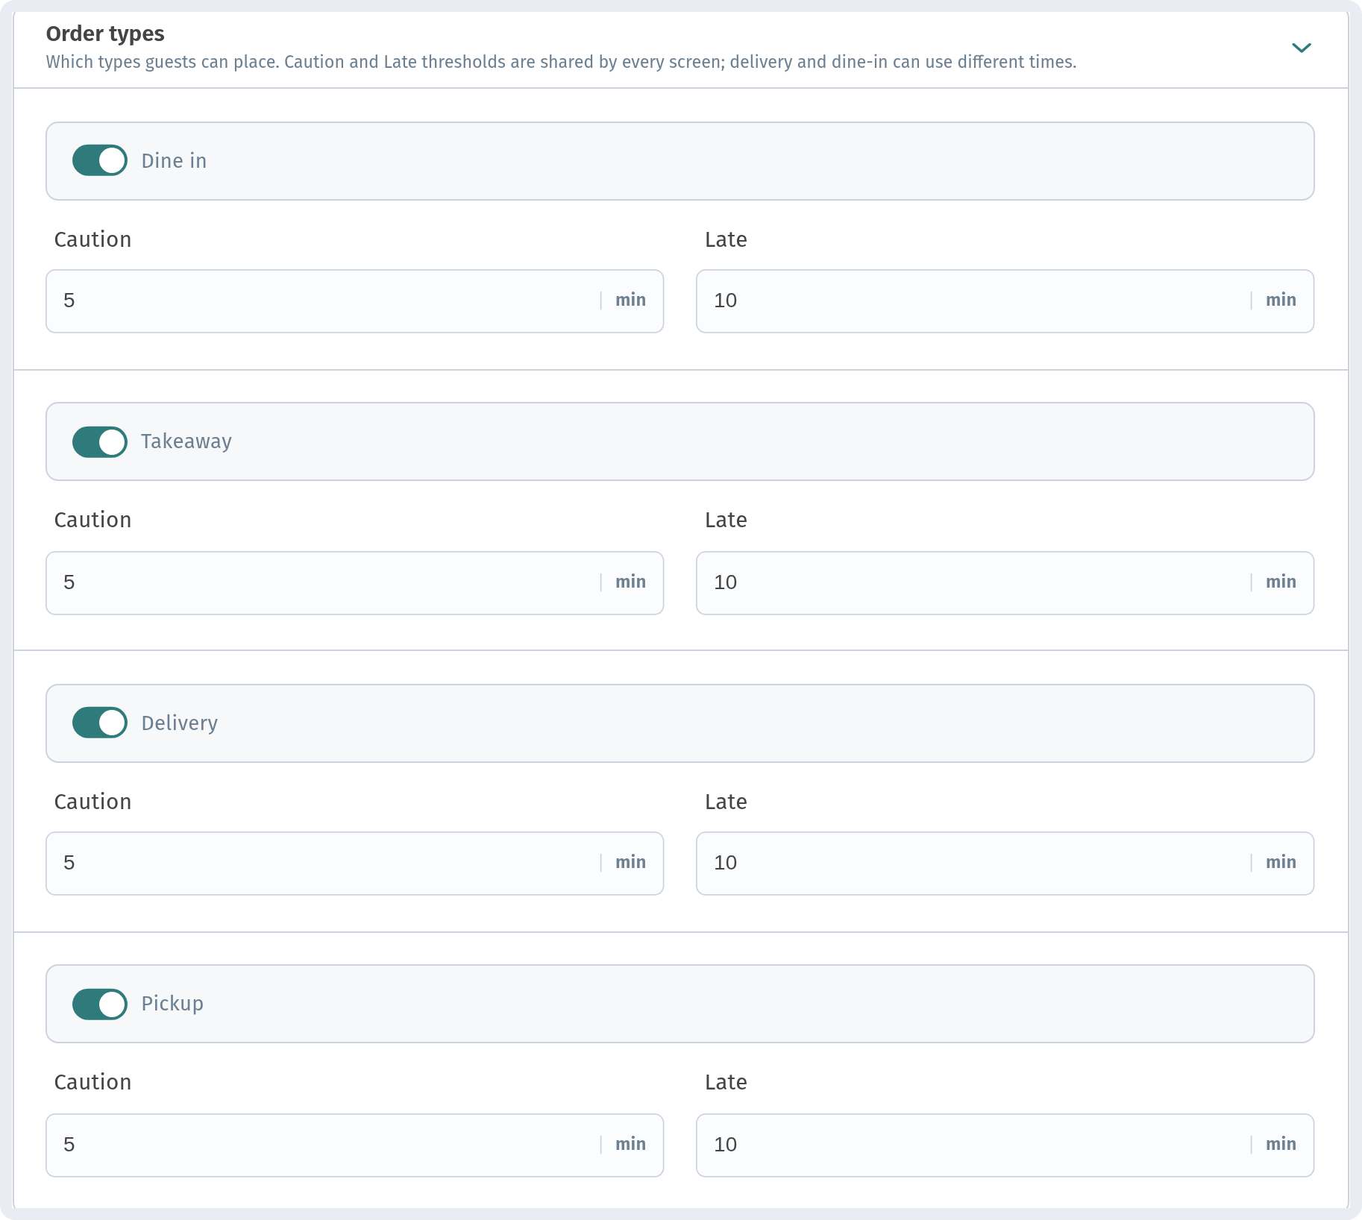Click the Order types heading
The width and height of the screenshot is (1362, 1220).
click(x=105, y=34)
